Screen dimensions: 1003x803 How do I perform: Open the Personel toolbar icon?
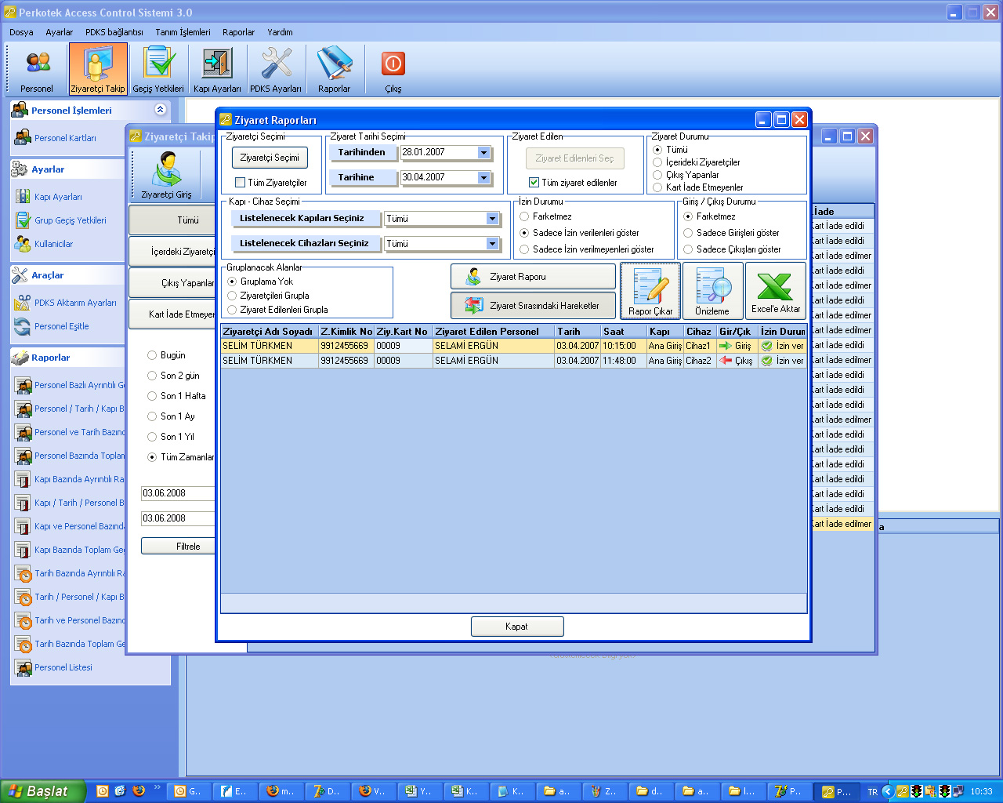pos(37,69)
